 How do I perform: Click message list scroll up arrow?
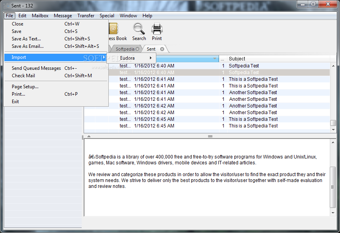(x=333, y=66)
